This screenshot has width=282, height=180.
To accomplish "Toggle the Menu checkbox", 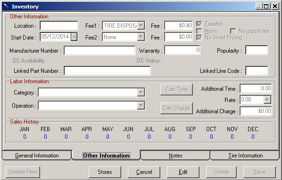I will [x=199, y=31].
